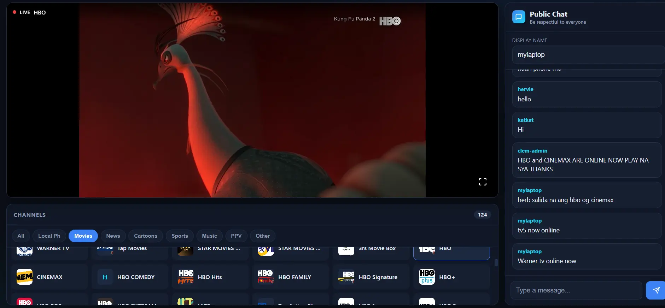Click the 'Public Chat' heading
This screenshot has height=308, width=665.
click(x=548, y=14)
